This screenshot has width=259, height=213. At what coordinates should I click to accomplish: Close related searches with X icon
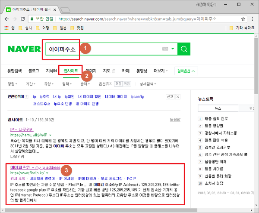click(178, 97)
